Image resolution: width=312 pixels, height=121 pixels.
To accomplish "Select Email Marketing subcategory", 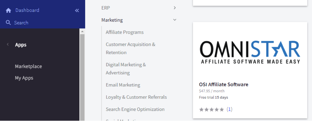I will (x=123, y=85).
